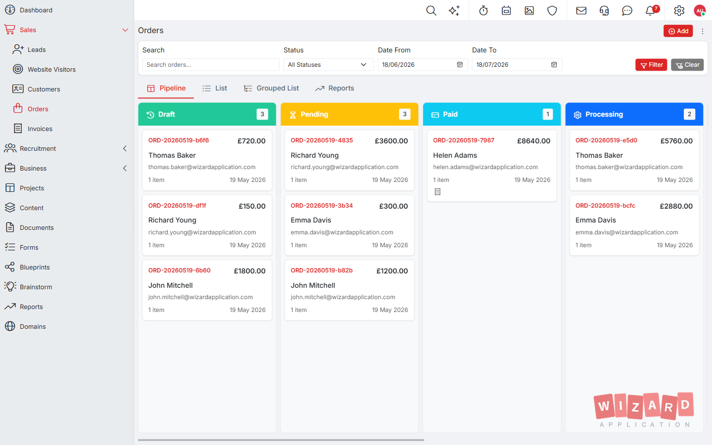Open notifications bell with badge 7

tap(651, 10)
